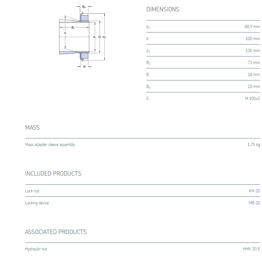This screenshot has height=257, width=262.
Task: Click the adapter sleeve technical drawing
Action: tap(82, 37)
